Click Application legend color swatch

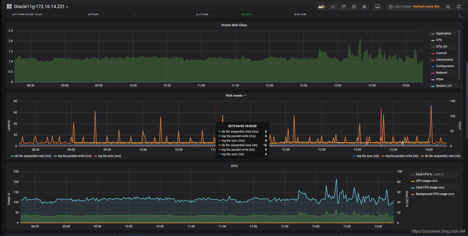click(433, 34)
